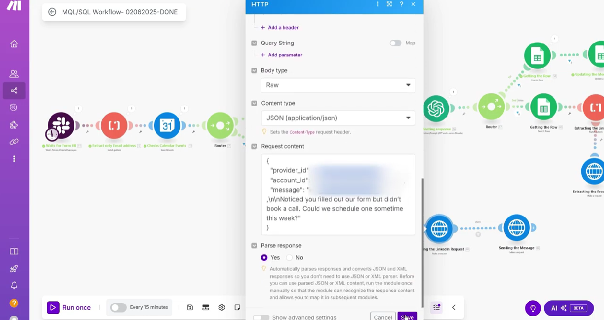Open the three-dot More menu in sidebar
This screenshot has width=604, height=320.
pyautogui.click(x=14, y=159)
